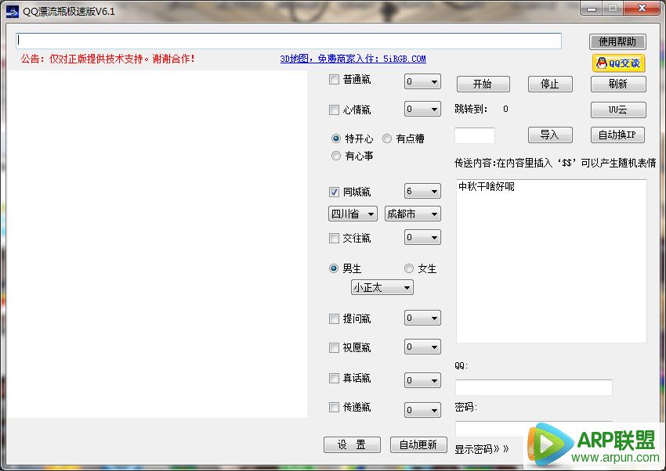Click the 自动更新 button
This screenshot has width=666, height=471.
coord(418,444)
